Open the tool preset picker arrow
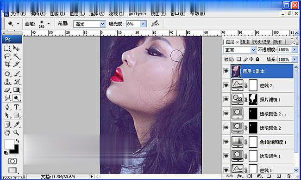 pos(18,24)
